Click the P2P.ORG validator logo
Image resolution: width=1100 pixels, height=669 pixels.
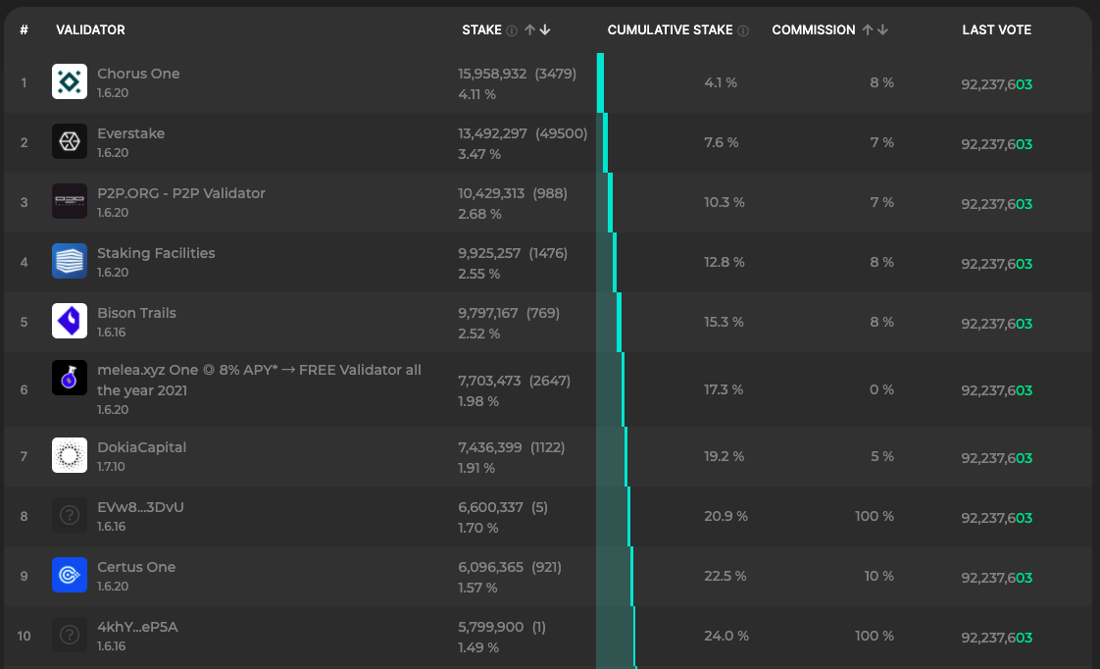pyautogui.click(x=70, y=201)
